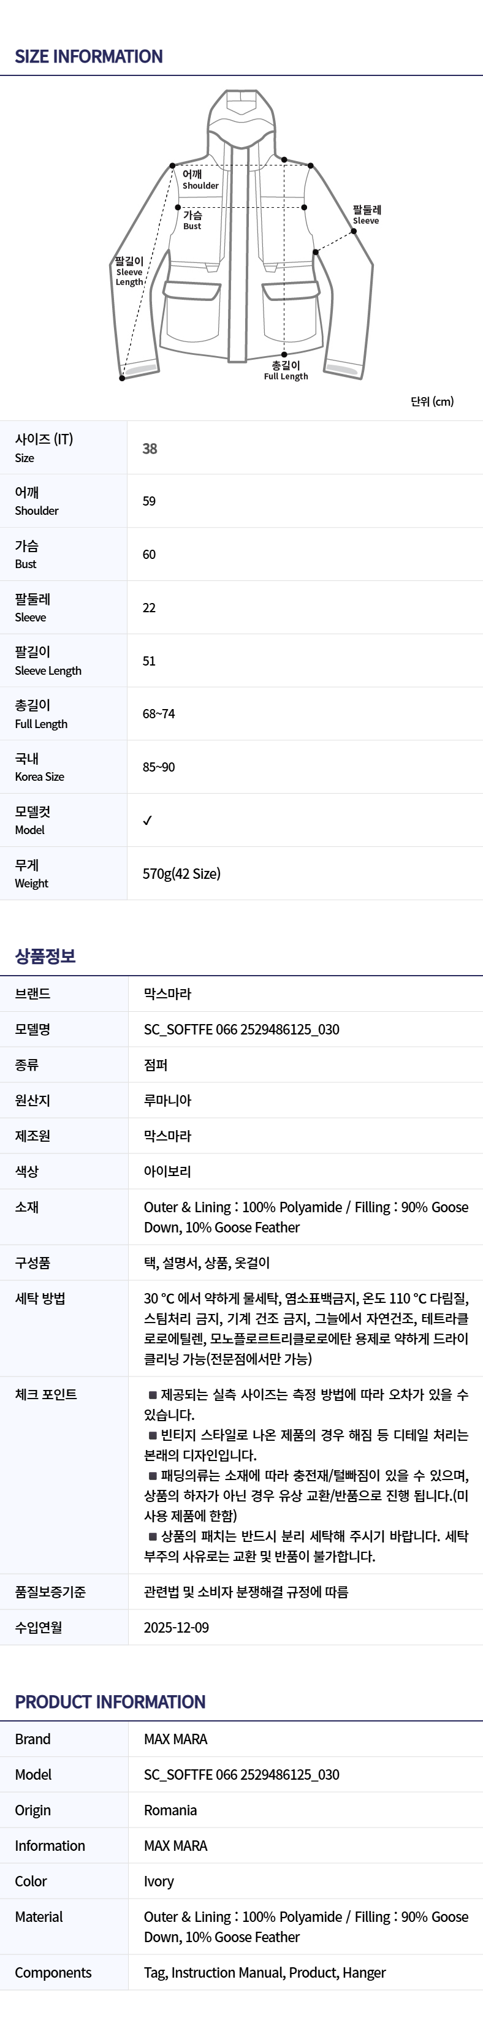The width and height of the screenshot is (483, 2031).
Task: Select the 어깨 Shoulder label on the diagram
Action: point(200,180)
